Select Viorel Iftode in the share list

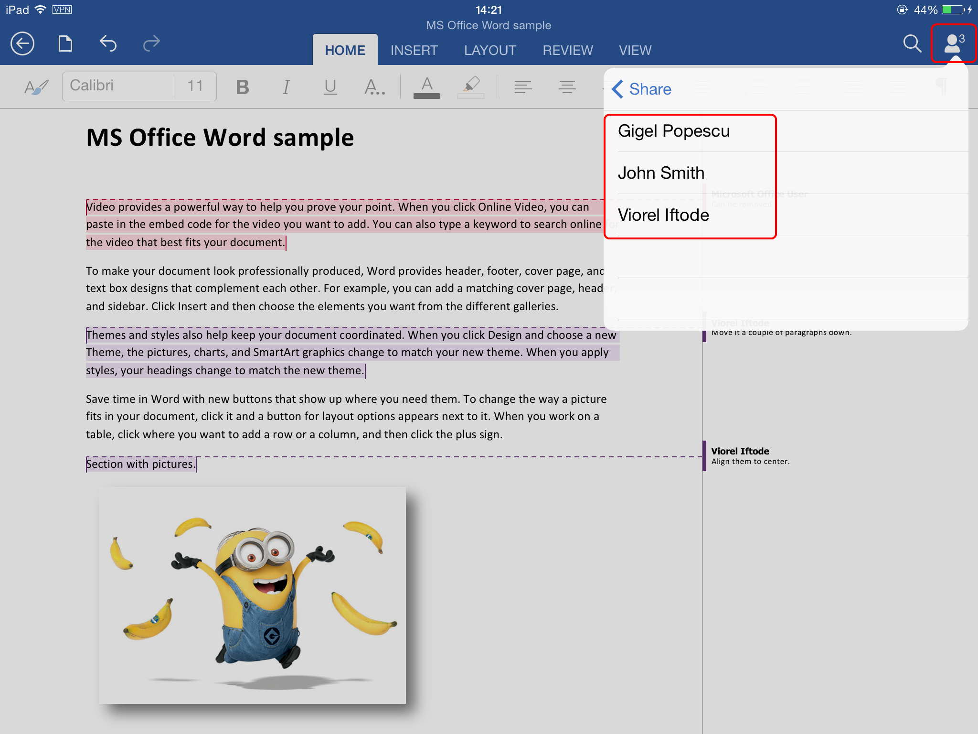coord(786,215)
